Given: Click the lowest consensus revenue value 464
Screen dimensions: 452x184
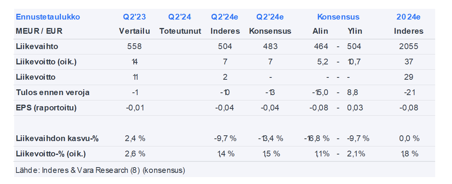Looking at the screenshot, I should [x=320, y=46].
